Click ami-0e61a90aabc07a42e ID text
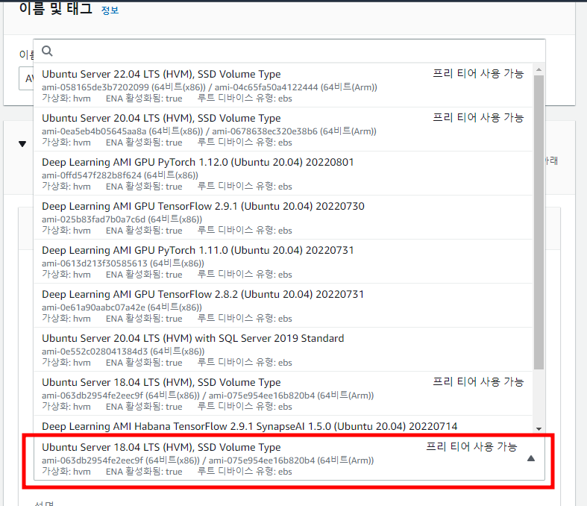Image resolution: width=587 pixels, height=506 pixels. point(93,307)
